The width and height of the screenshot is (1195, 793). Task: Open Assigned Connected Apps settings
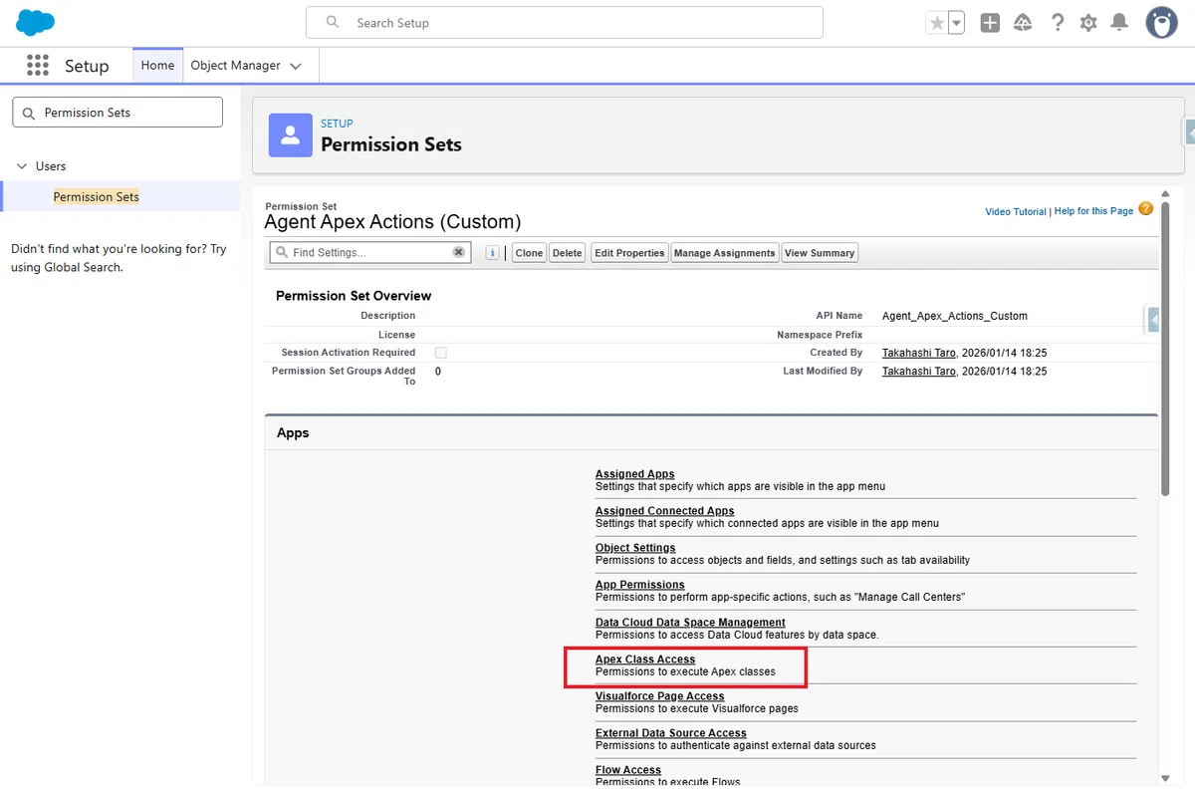[665, 511]
